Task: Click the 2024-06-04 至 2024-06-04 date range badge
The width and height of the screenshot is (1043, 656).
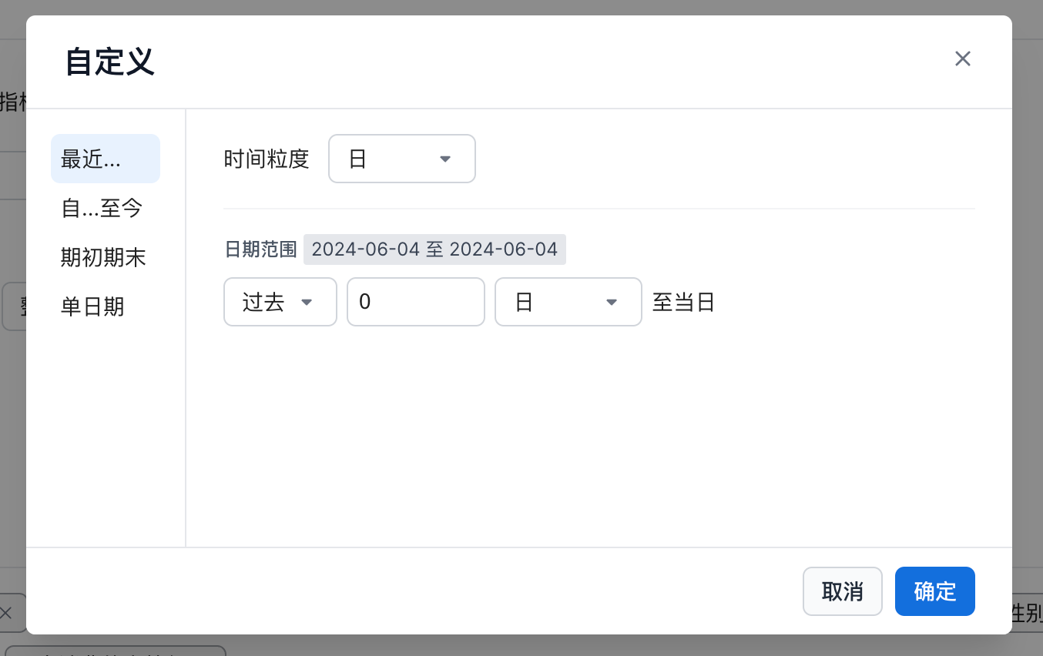Action: pos(434,249)
